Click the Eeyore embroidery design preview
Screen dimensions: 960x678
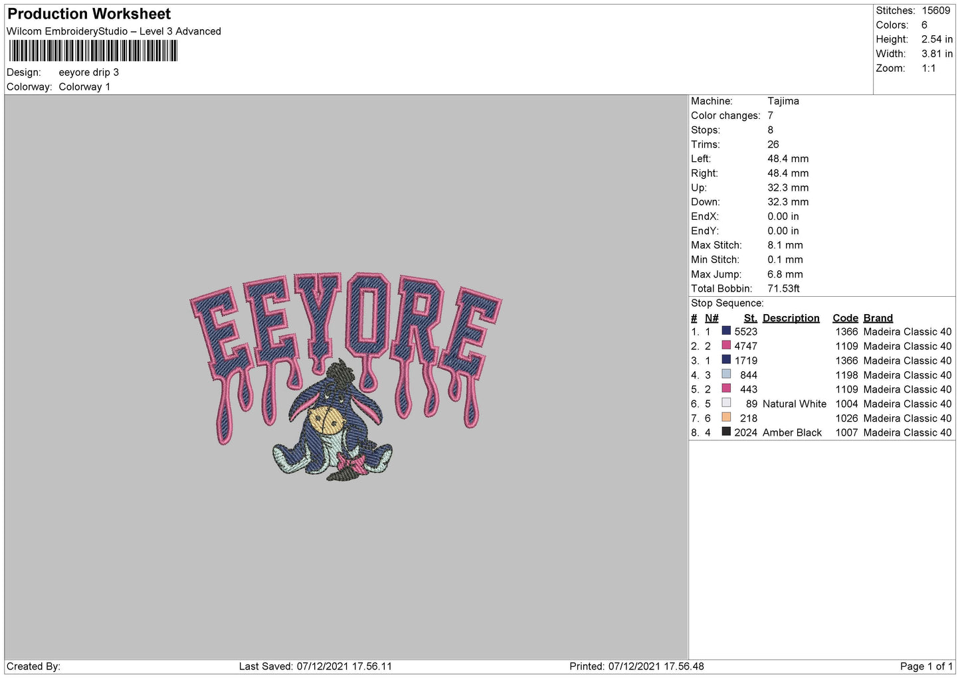pos(345,376)
